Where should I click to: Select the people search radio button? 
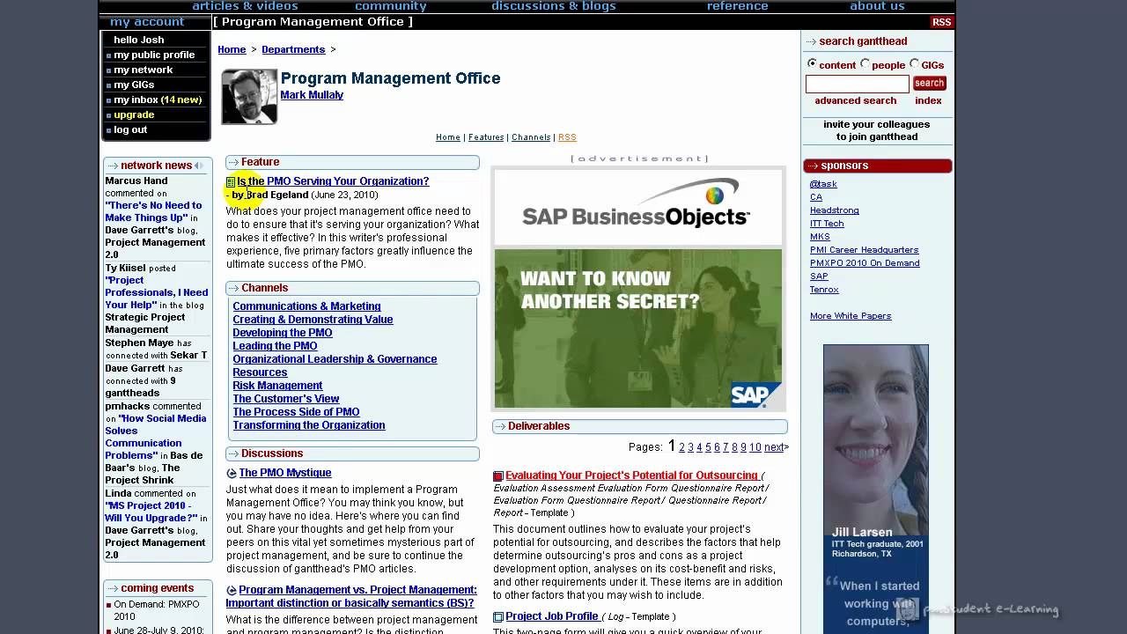pos(865,63)
